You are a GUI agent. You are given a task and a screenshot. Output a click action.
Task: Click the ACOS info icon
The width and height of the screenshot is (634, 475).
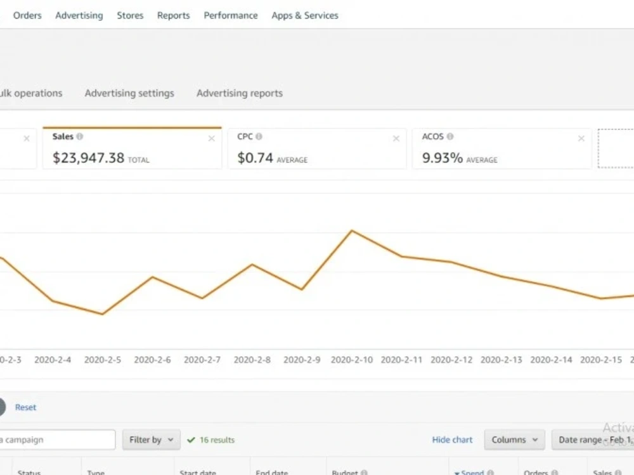pyautogui.click(x=450, y=137)
